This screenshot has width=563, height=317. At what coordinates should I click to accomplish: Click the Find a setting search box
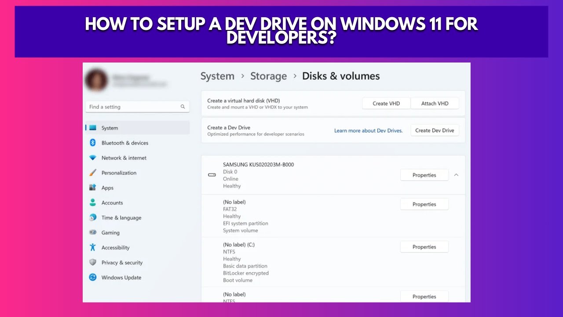coord(137,107)
